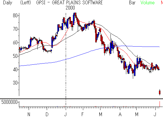The image size is (163, 117).
Task: Click the tall red volume spike bar
Action: pyautogui.click(x=160, y=104)
